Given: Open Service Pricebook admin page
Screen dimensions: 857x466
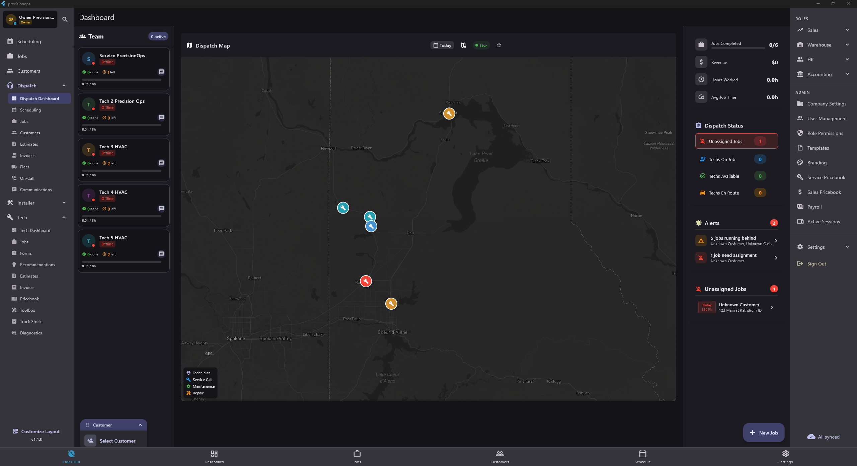Looking at the screenshot, I should (x=823, y=177).
